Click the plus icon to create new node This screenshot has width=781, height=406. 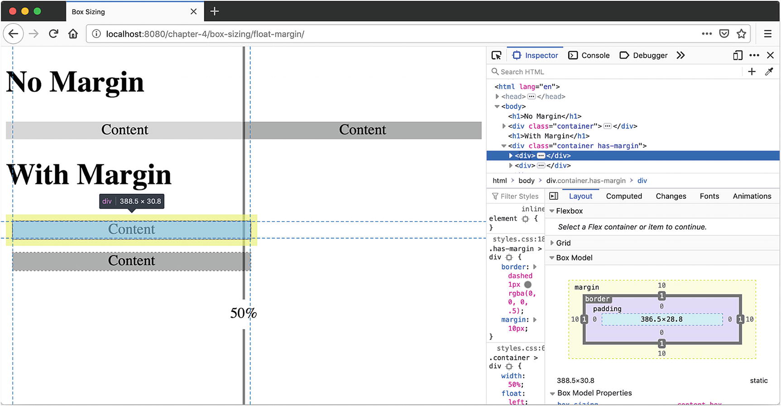(752, 72)
